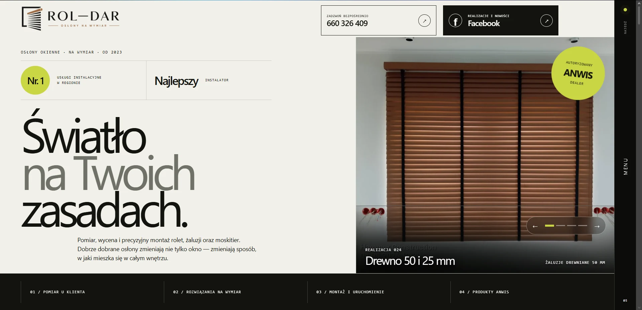Screen dimensions: 642x310
Task: Select the second slide indicator dash
Action: [x=560, y=226]
